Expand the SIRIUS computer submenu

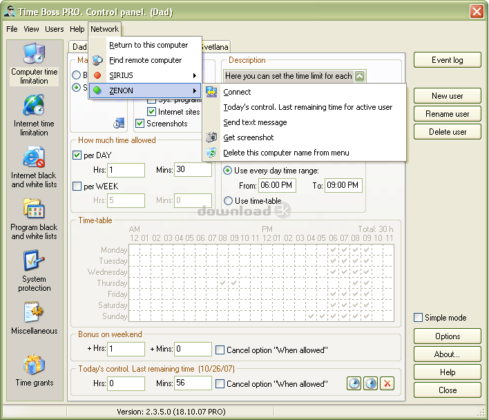coord(145,75)
